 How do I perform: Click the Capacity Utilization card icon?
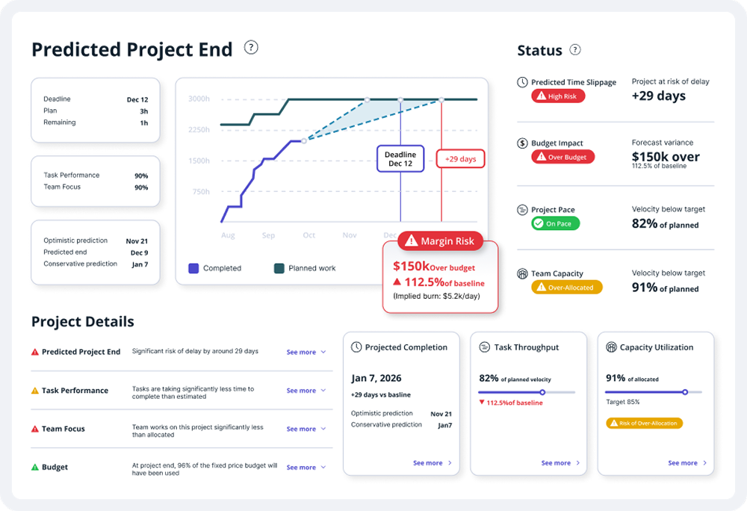coord(611,347)
